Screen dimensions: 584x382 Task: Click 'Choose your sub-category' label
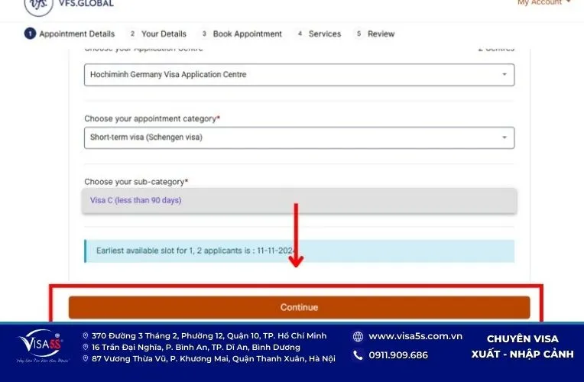coord(136,182)
